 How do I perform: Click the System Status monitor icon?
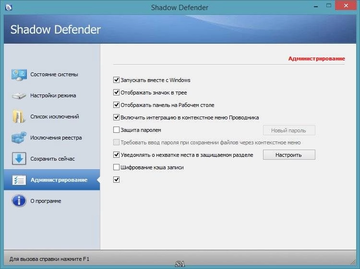pos(19,75)
